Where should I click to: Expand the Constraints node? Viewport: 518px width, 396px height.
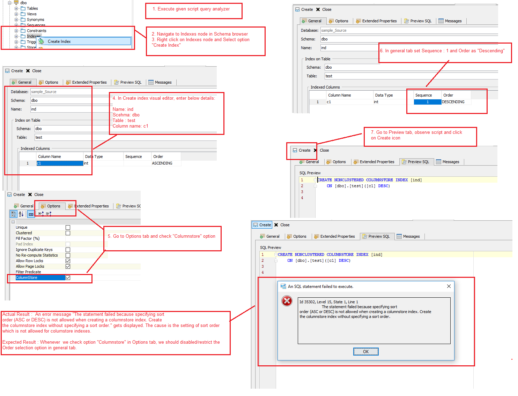[16, 31]
